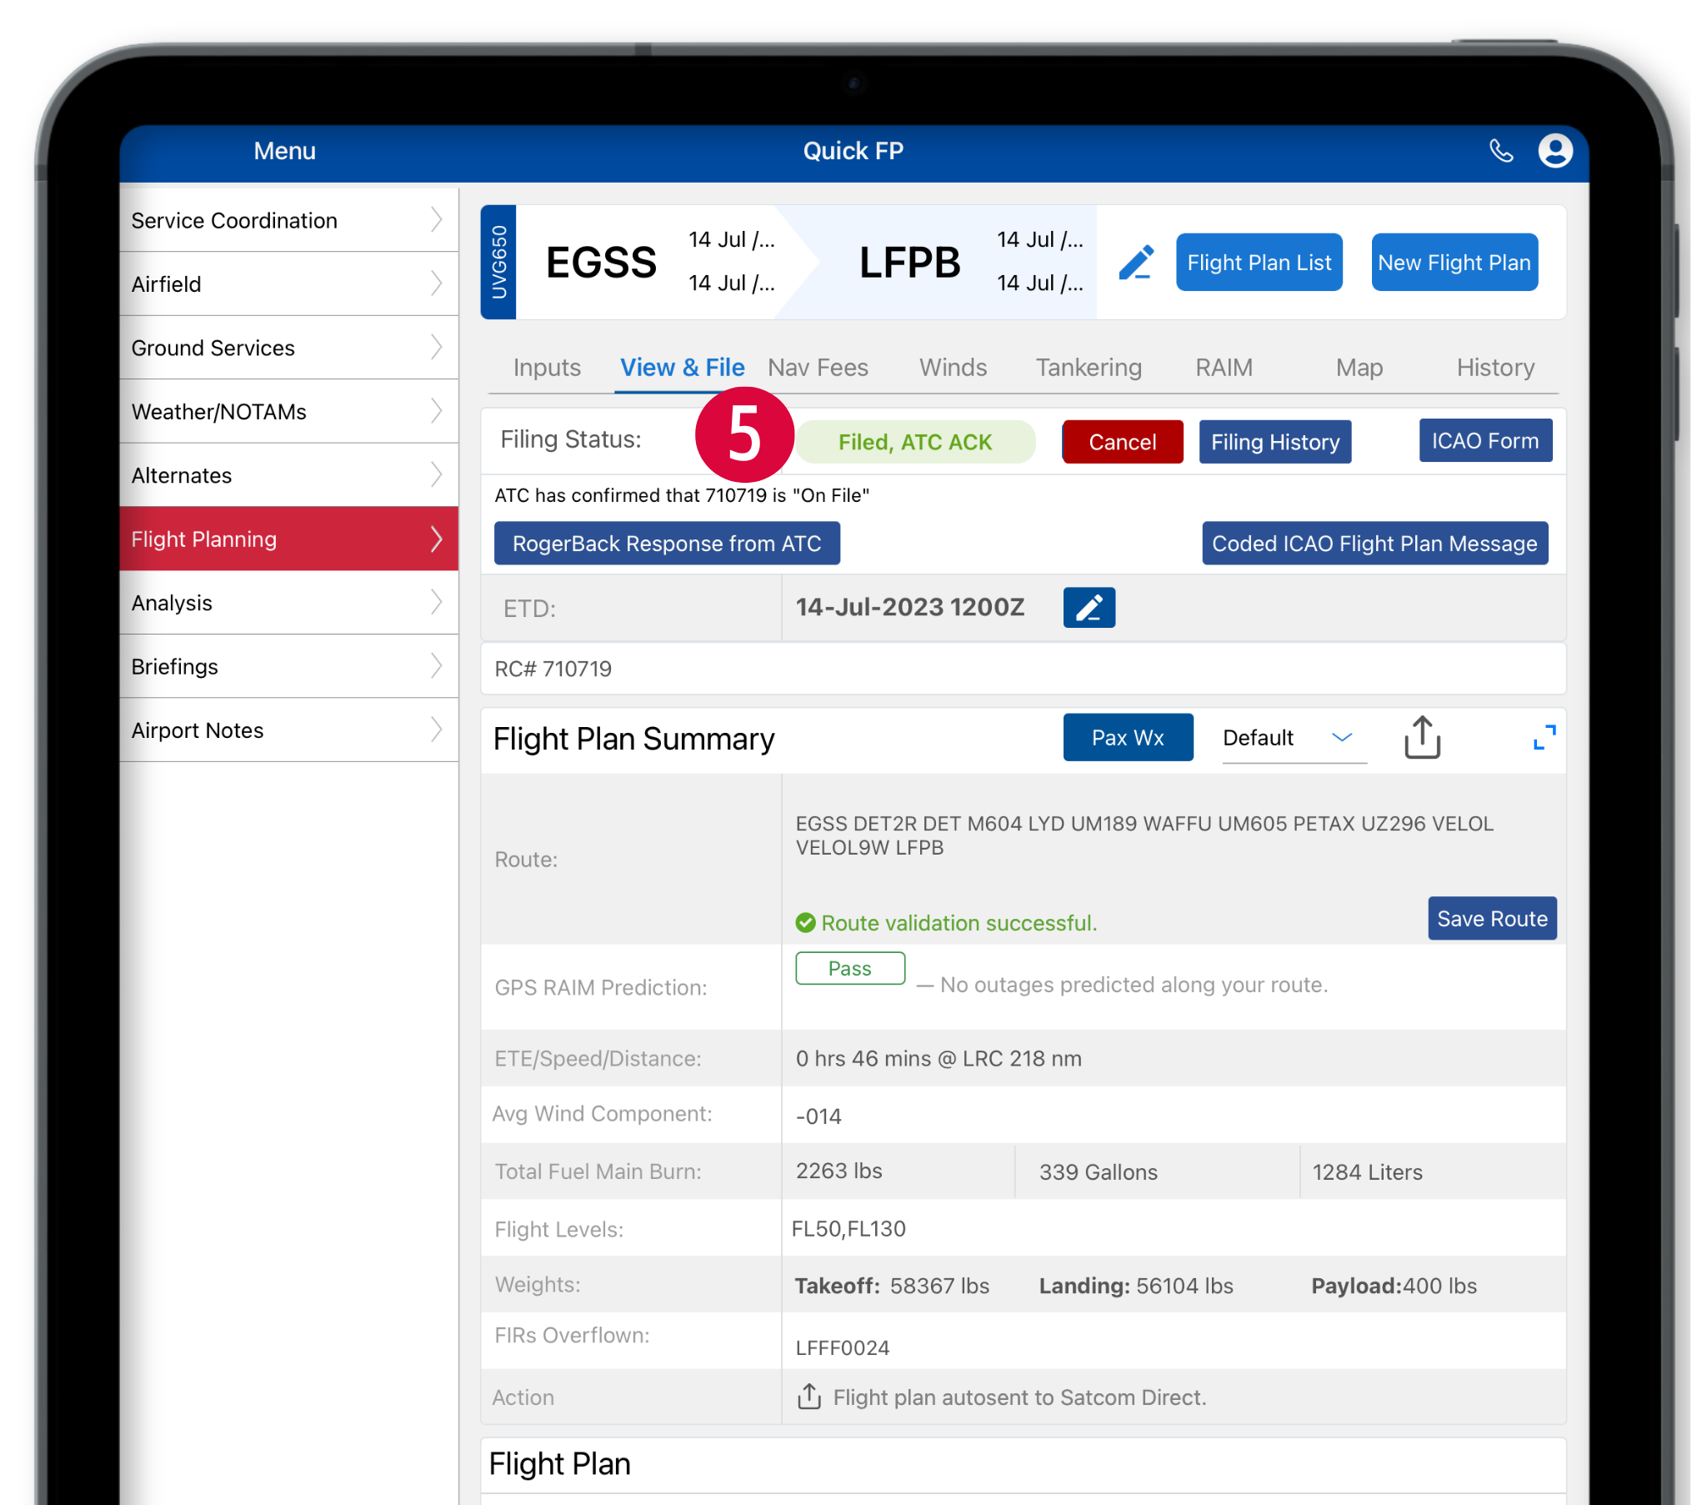Open the user profile icon
Image resolution: width=1707 pixels, height=1505 pixels.
[x=1554, y=151]
